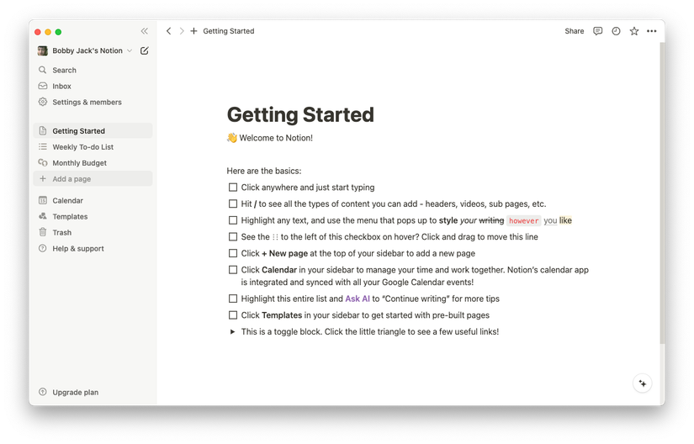
Task: Click the Share button
Action: click(575, 31)
